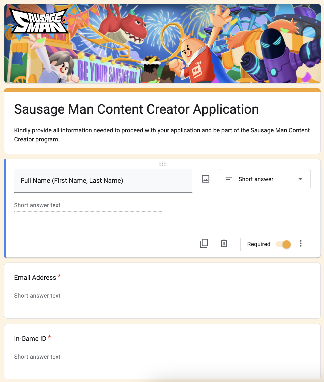Delete the Full Name question with the trash icon
The height and width of the screenshot is (382, 324).
224,243
